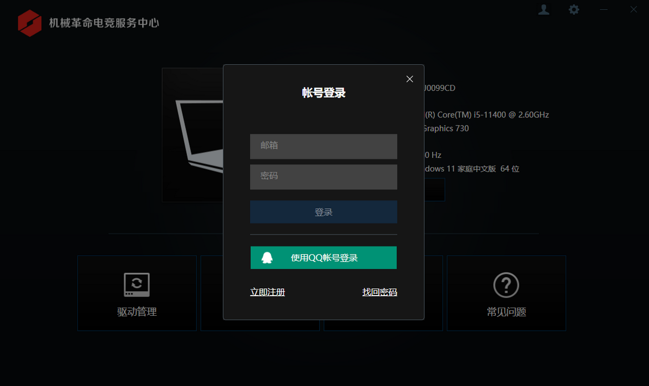Minimize the window
The width and height of the screenshot is (649, 386).
[x=604, y=10]
